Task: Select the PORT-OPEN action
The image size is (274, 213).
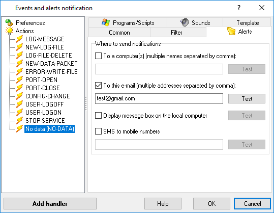Action: (x=41, y=79)
